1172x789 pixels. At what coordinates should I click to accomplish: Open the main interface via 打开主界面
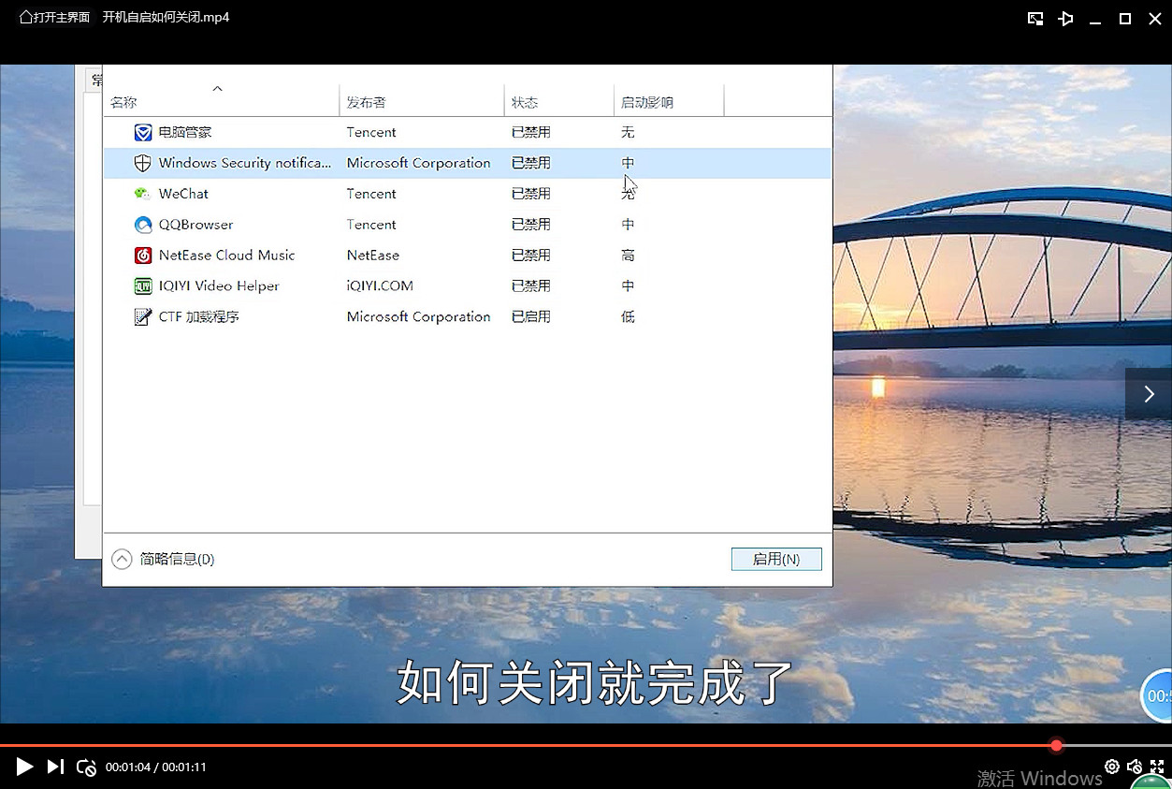(x=54, y=17)
